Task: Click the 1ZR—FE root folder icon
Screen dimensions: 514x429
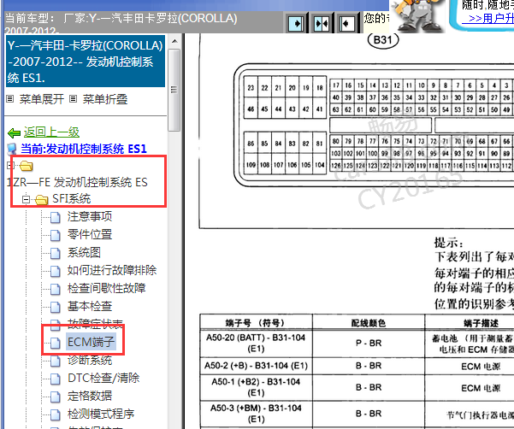Action: [27, 166]
